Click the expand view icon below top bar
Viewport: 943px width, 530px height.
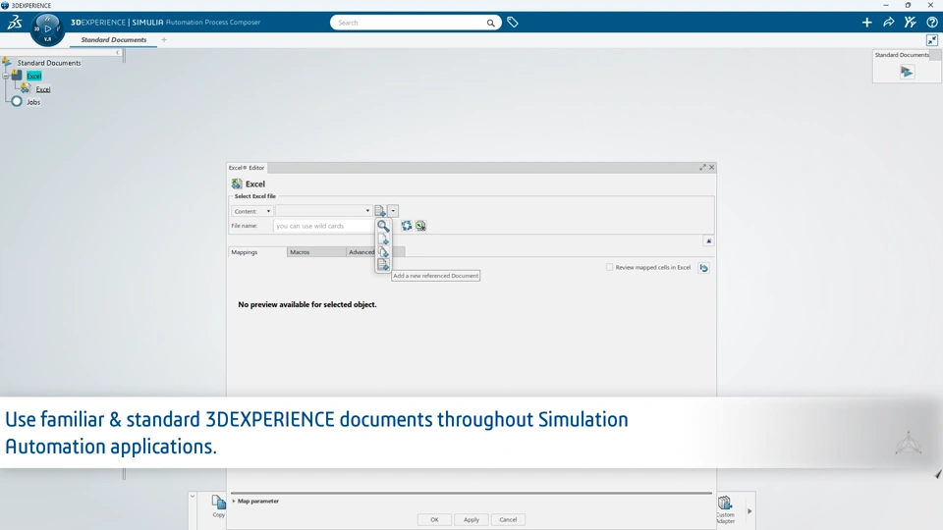pos(931,40)
